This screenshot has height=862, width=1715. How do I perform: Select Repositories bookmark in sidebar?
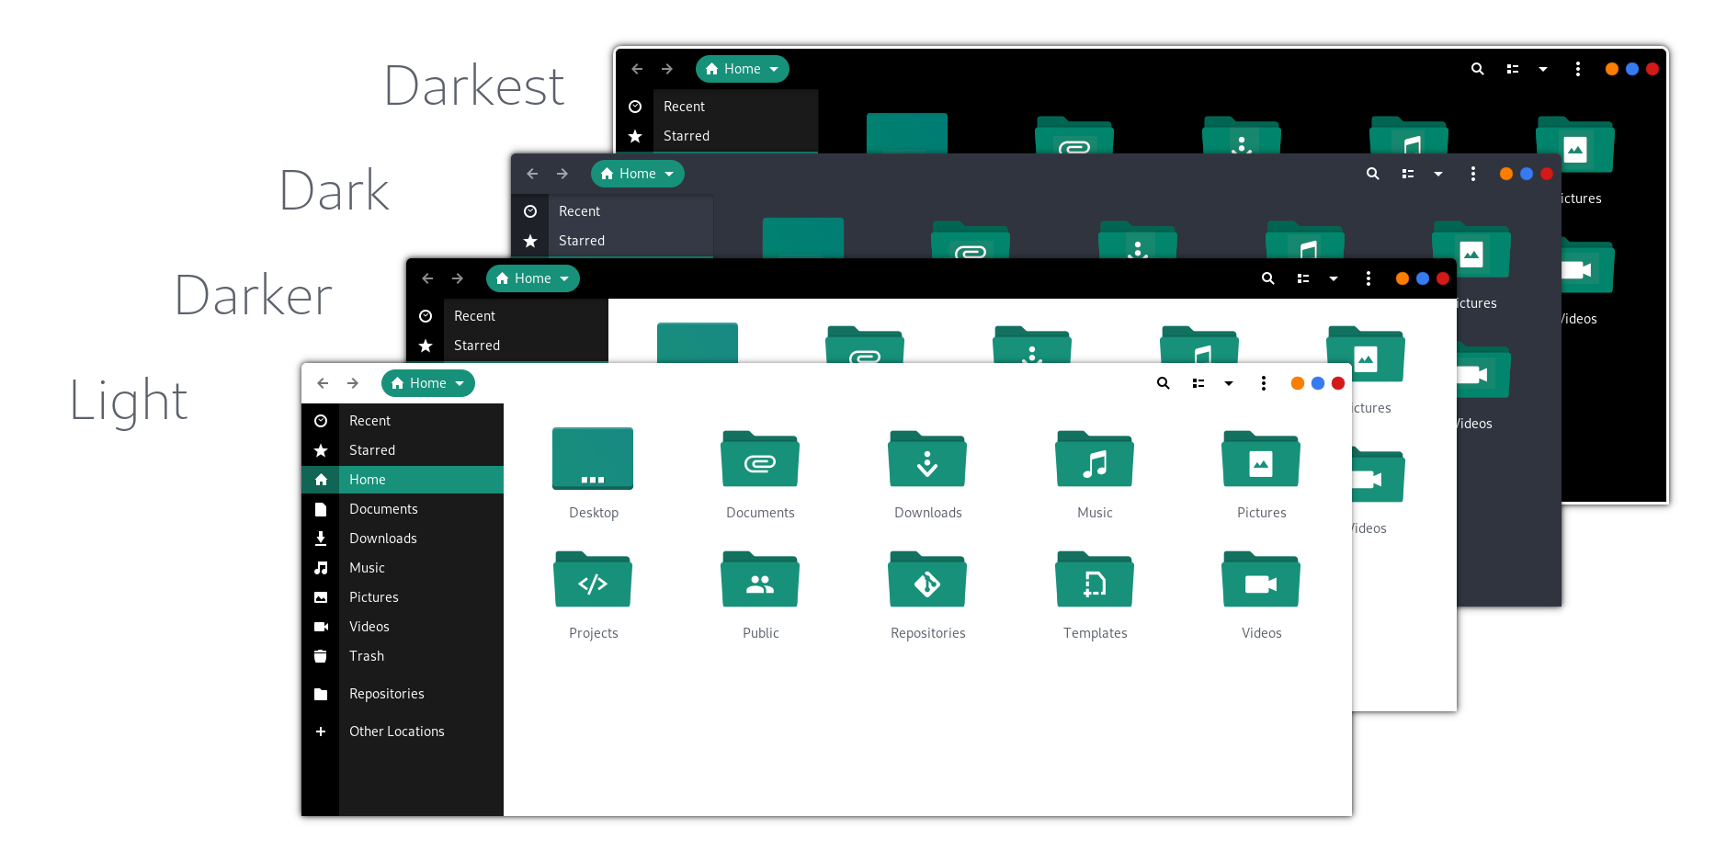[403, 694]
